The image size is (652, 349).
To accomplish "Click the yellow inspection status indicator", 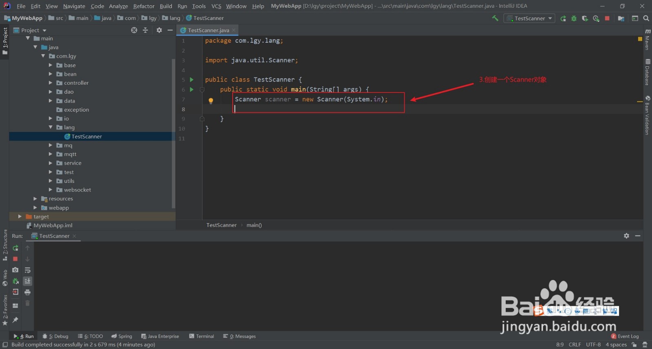I will click(640, 39).
